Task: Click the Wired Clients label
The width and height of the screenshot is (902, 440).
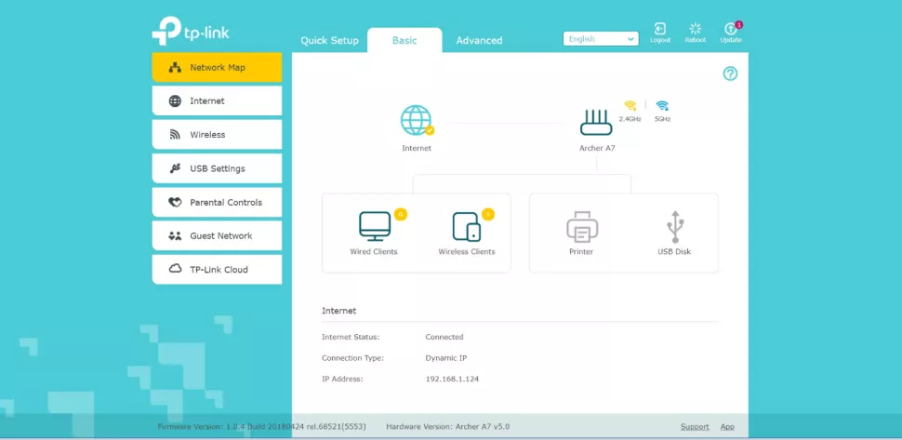Action: [x=374, y=252]
